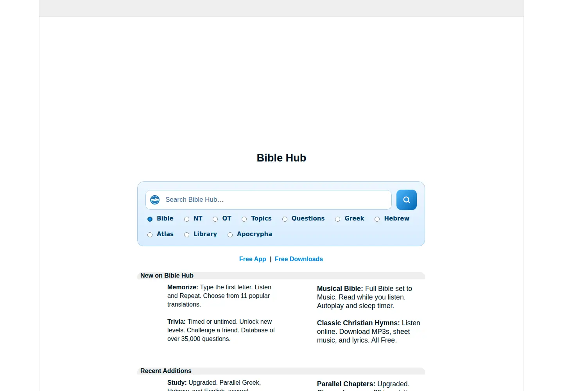Open the Free Downloads link
This screenshot has width=563, height=391.
pos(299,259)
